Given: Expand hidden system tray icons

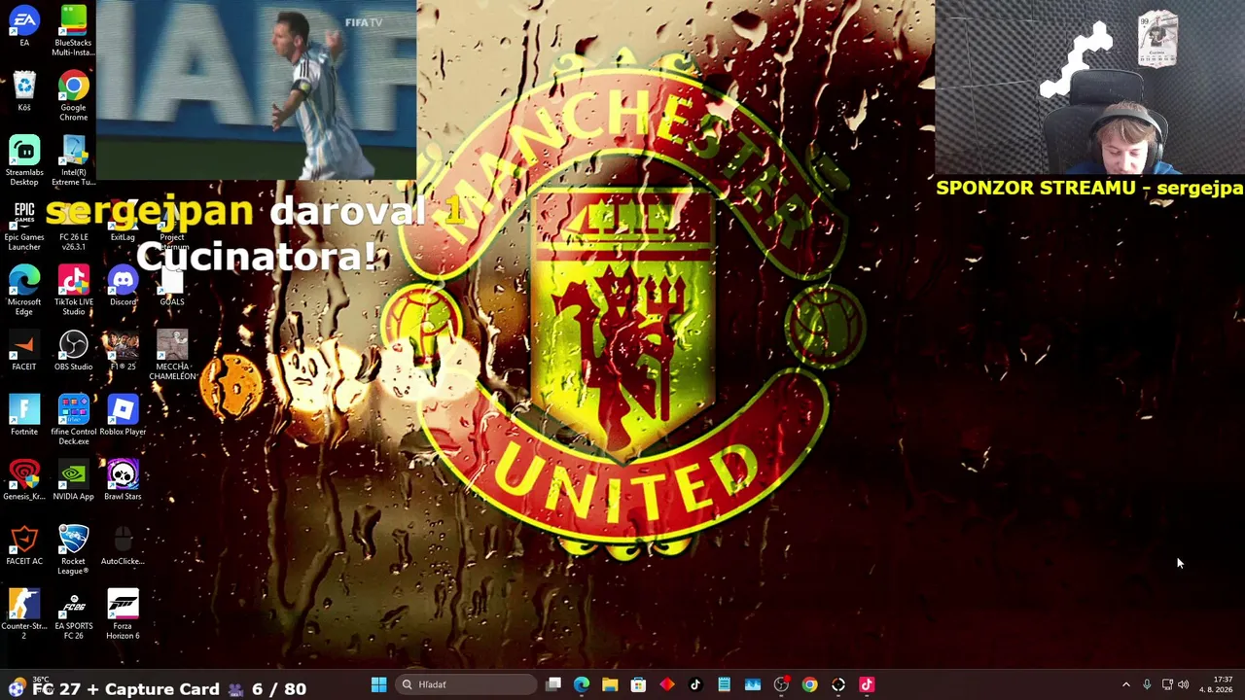Looking at the screenshot, I should 1126,684.
